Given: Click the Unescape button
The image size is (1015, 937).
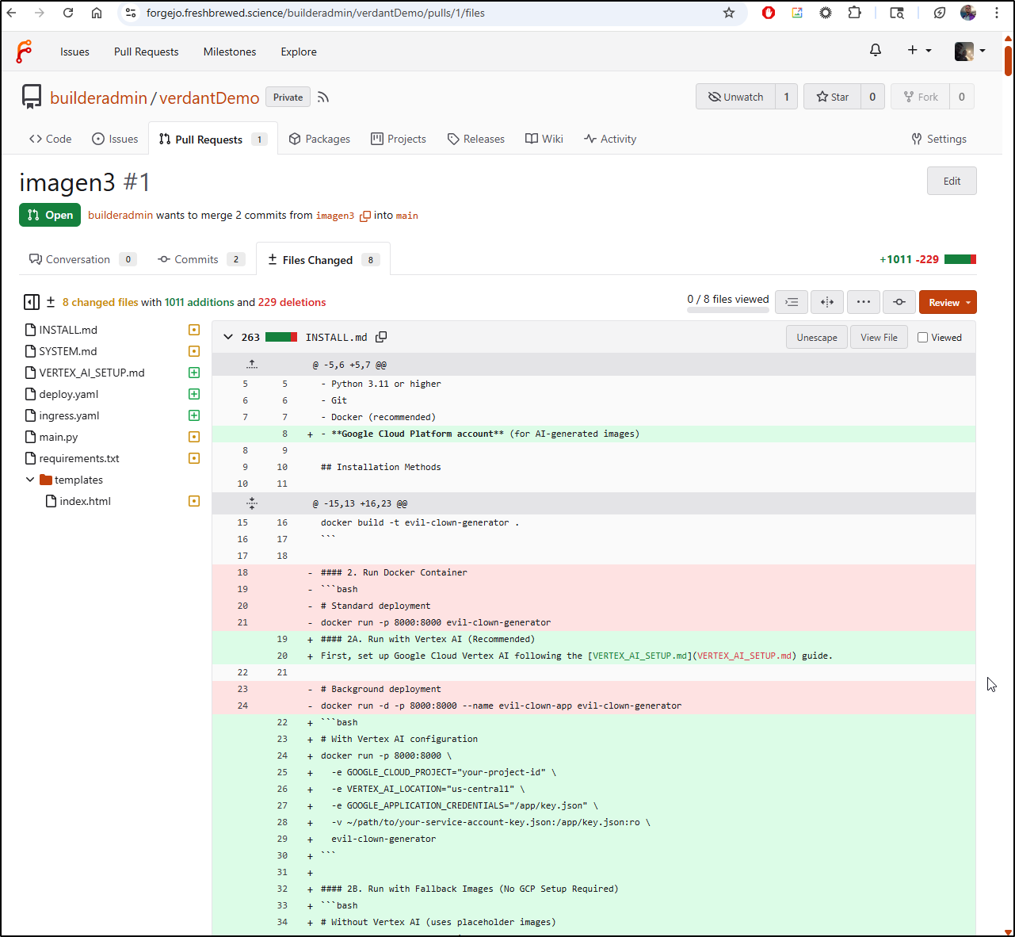Looking at the screenshot, I should coord(817,338).
